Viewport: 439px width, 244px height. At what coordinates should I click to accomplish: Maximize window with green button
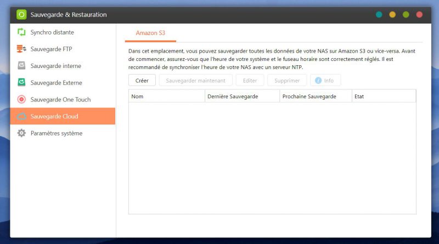[x=406, y=15]
